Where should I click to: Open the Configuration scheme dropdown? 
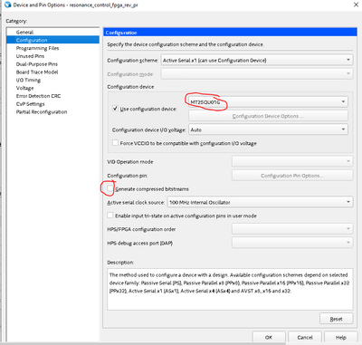point(257,60)
